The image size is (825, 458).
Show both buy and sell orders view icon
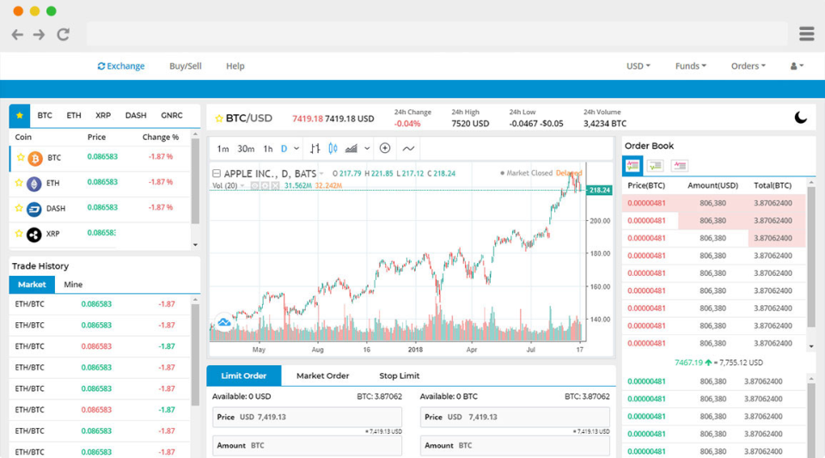pyautogui.click(x=632, y=166)
